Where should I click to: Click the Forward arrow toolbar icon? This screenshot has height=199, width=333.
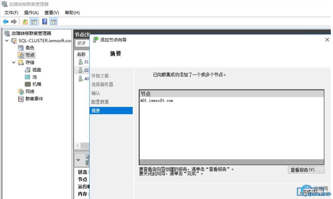click(x=14, y=22)
